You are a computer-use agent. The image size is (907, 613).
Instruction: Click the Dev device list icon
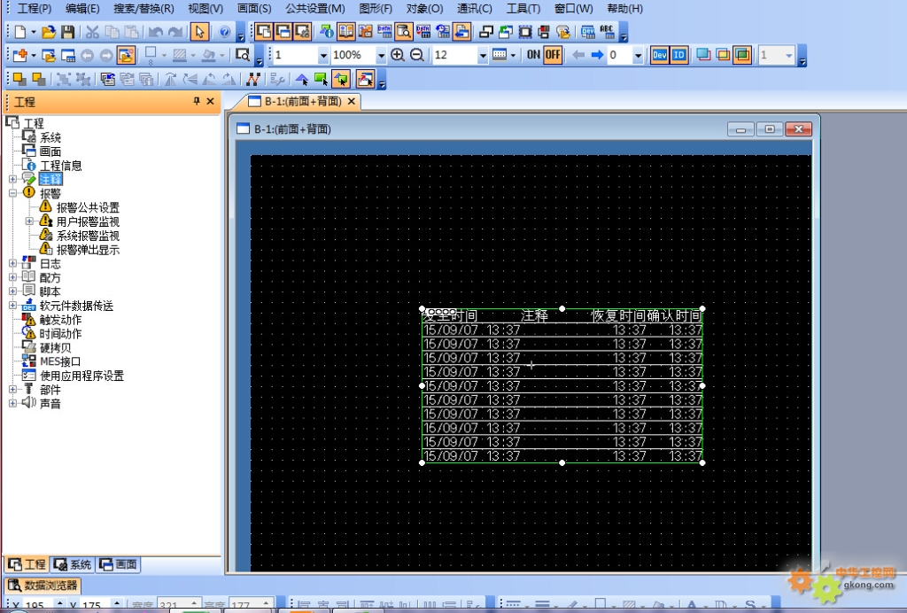(588, 32)
